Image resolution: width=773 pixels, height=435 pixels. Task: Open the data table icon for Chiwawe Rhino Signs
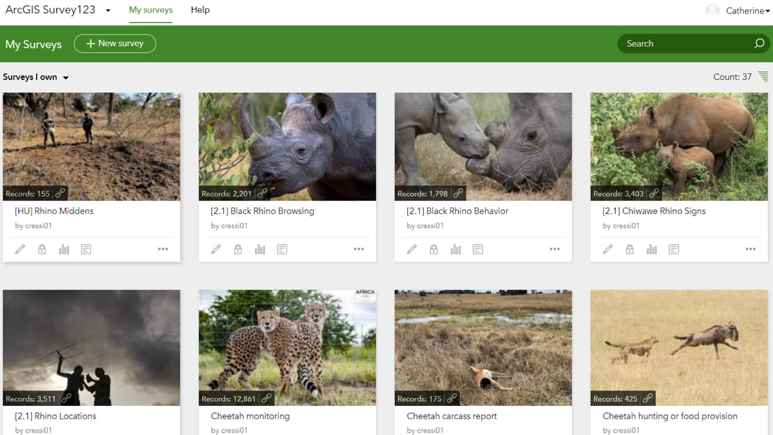coord(674,249)
